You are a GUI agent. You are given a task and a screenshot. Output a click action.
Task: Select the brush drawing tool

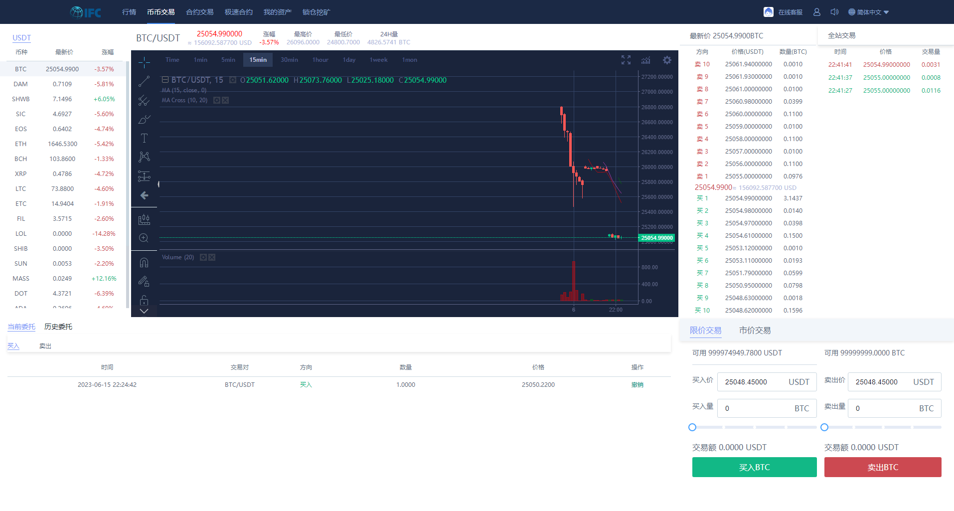click(x=144, y=120)
